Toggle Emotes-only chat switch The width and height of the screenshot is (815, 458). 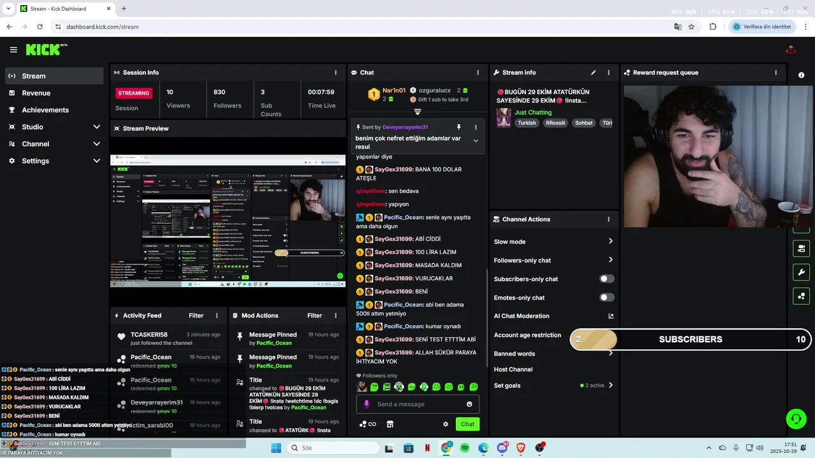607,298
